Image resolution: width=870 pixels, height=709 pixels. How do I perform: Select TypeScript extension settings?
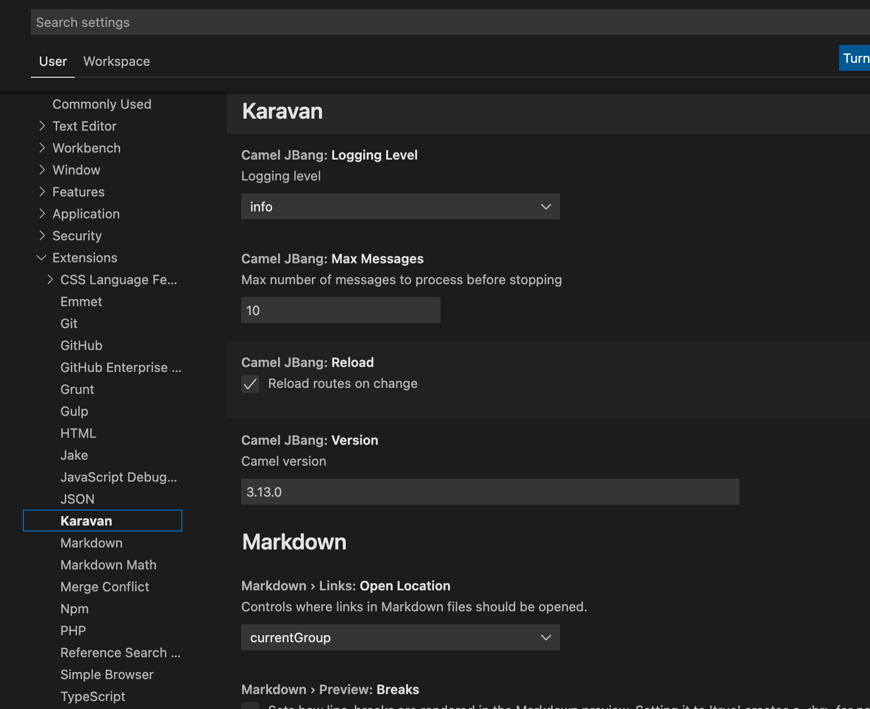pyautogui.click(x=93, y=696)
